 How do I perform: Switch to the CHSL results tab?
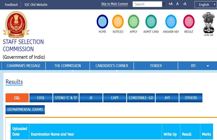(41, 98)
